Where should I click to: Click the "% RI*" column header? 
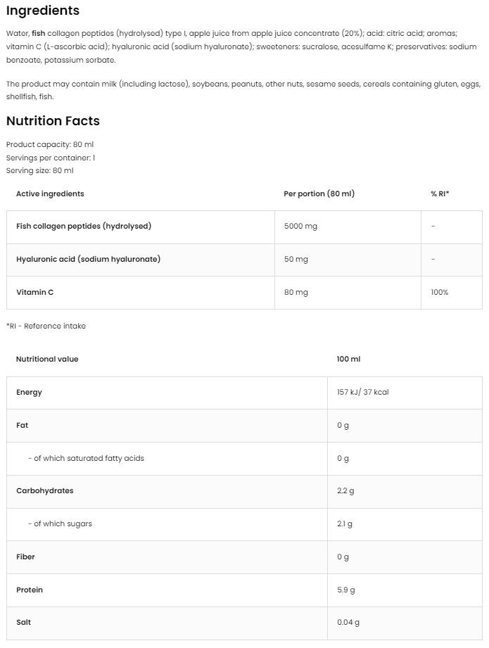tap(440, 193)
